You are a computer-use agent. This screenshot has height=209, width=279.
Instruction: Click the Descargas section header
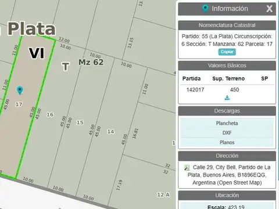227,111
